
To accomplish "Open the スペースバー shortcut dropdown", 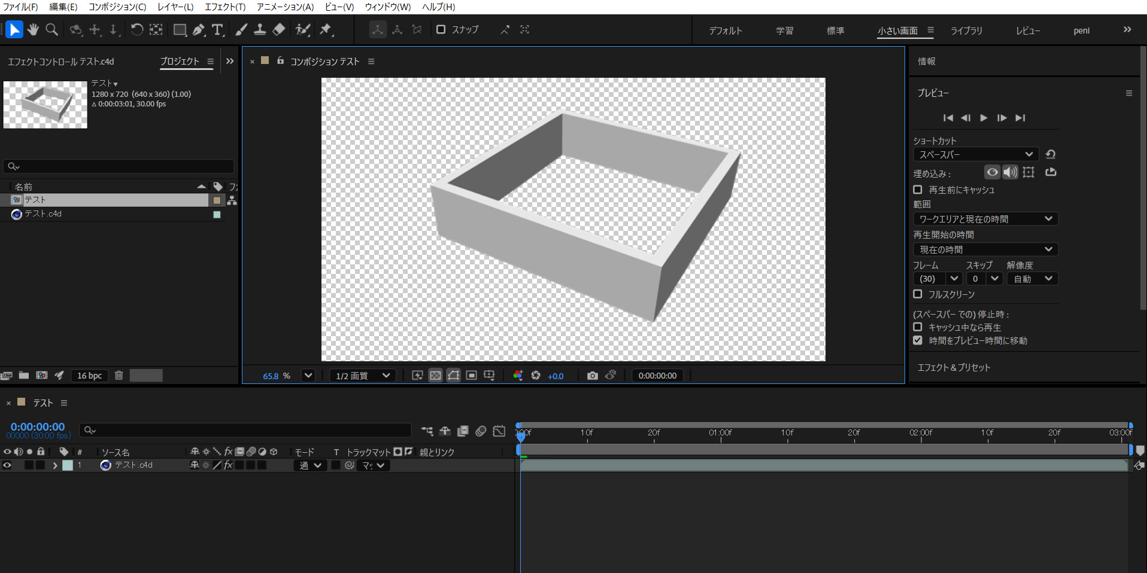I will point(975,154).
